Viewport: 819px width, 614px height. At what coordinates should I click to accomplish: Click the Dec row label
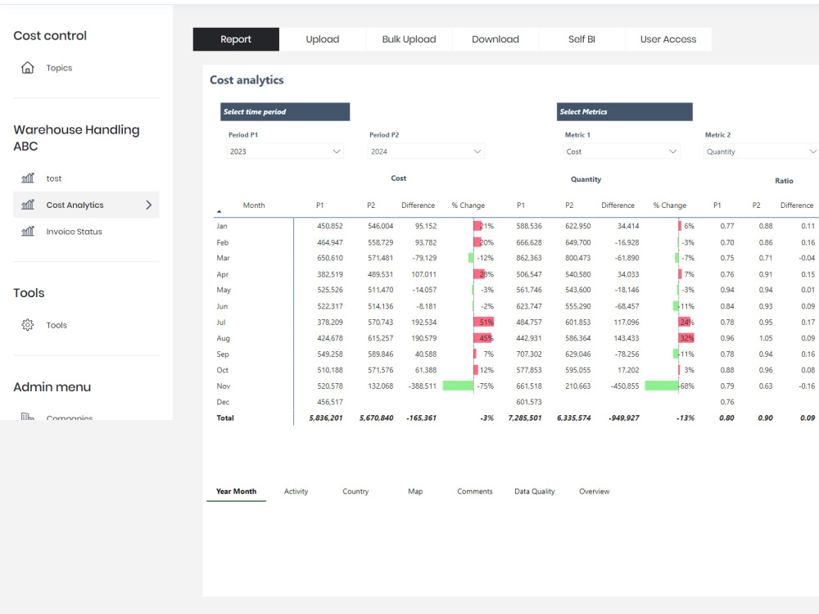point(223,401)
